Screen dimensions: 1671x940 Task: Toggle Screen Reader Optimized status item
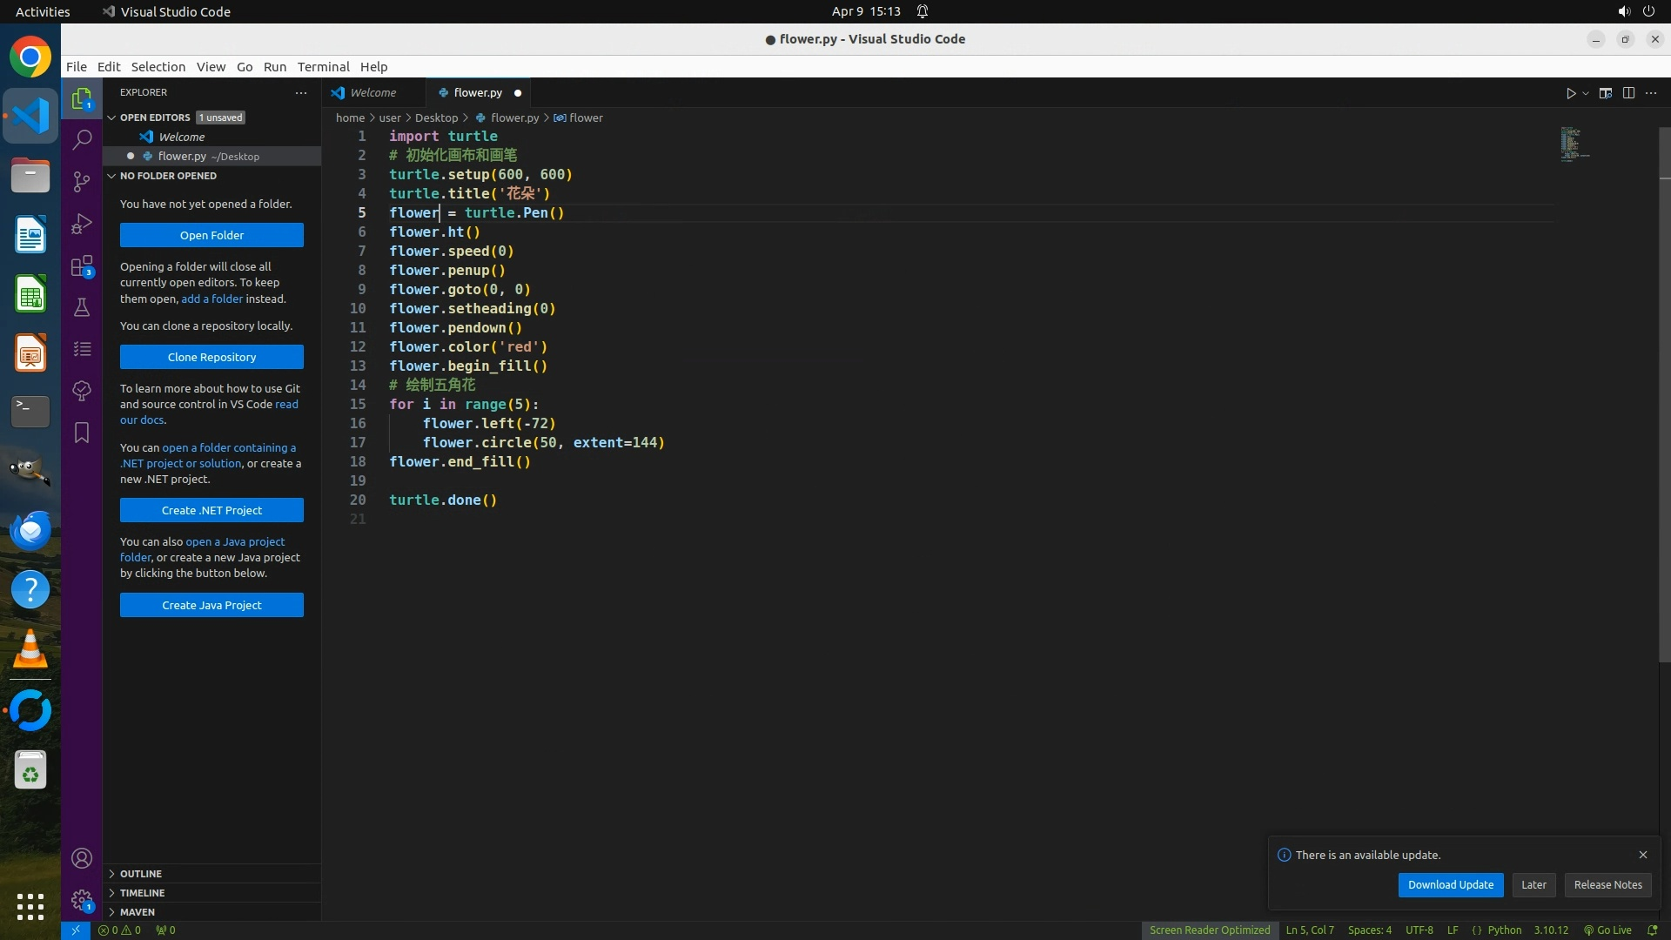click(x=1209, y=930)
